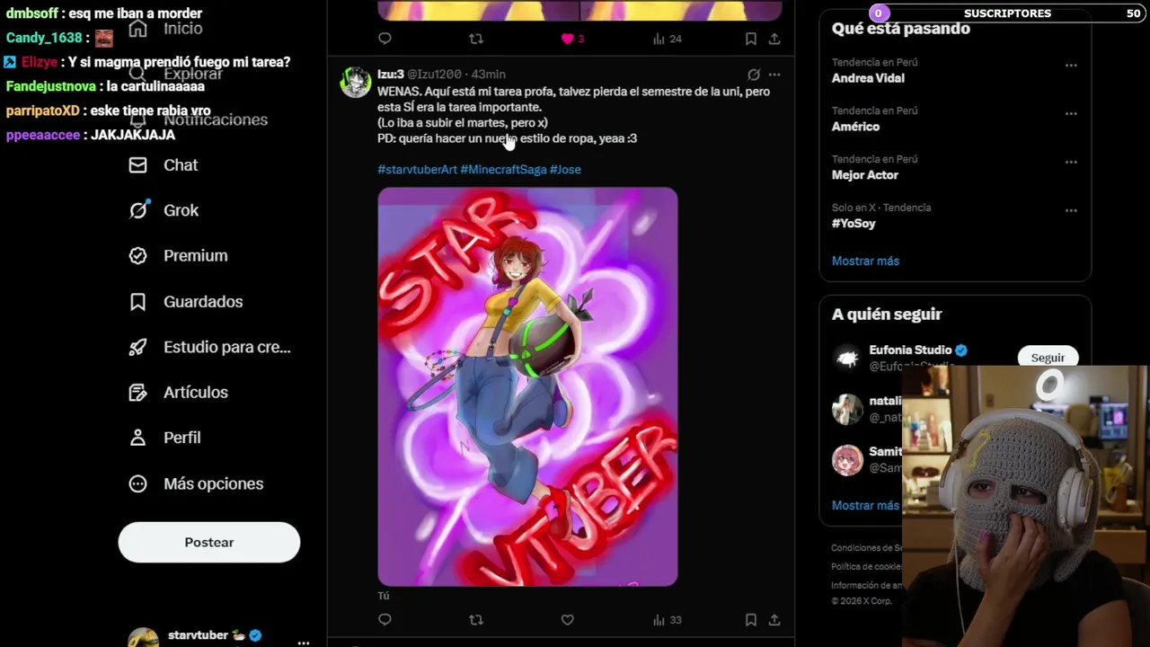Share the Izu:3 artwork tweet
Image resolution: width=1150 pixels, height=647 pixels.
coord(774,620)
